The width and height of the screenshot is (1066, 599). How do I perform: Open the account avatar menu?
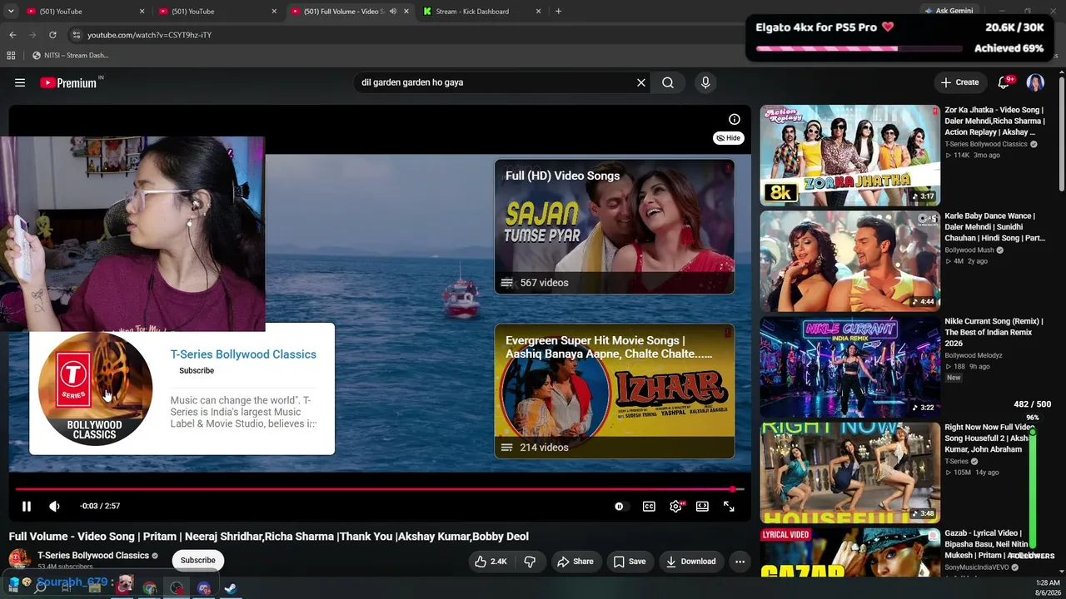point(1035,82)
